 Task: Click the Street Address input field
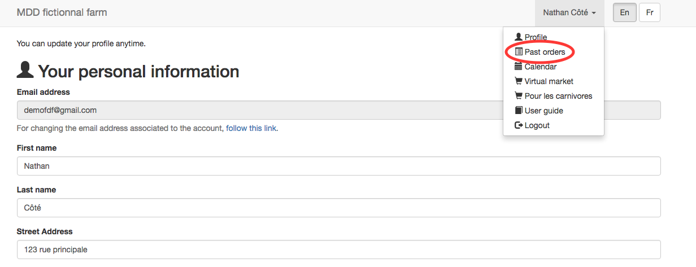339,250
